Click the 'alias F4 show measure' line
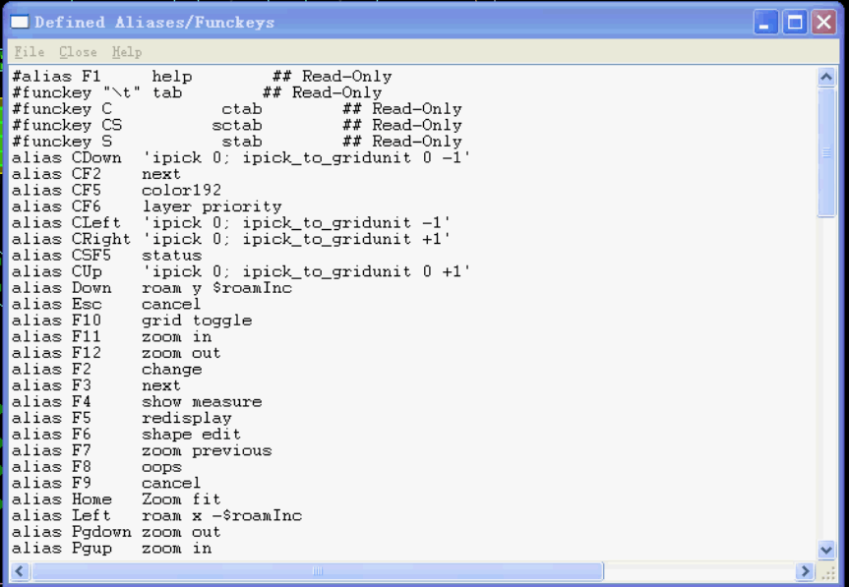 (137, 401)
